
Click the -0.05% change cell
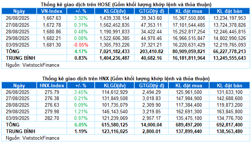[x=81, y=45]
